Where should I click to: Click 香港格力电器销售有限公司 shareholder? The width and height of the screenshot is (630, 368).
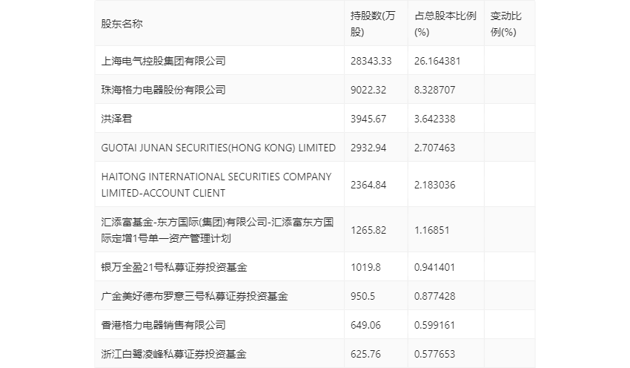(x=163, y=325)
